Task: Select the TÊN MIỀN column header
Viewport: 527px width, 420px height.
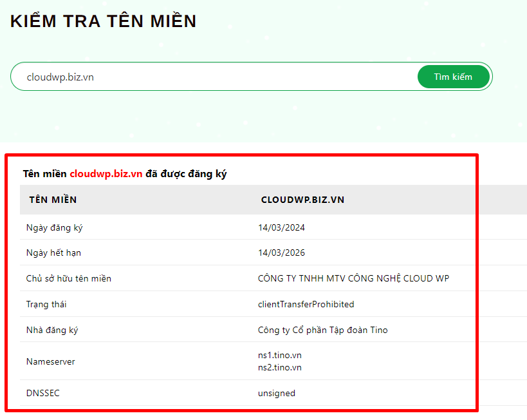Action: pyautogui.click(x=53, y=200)
